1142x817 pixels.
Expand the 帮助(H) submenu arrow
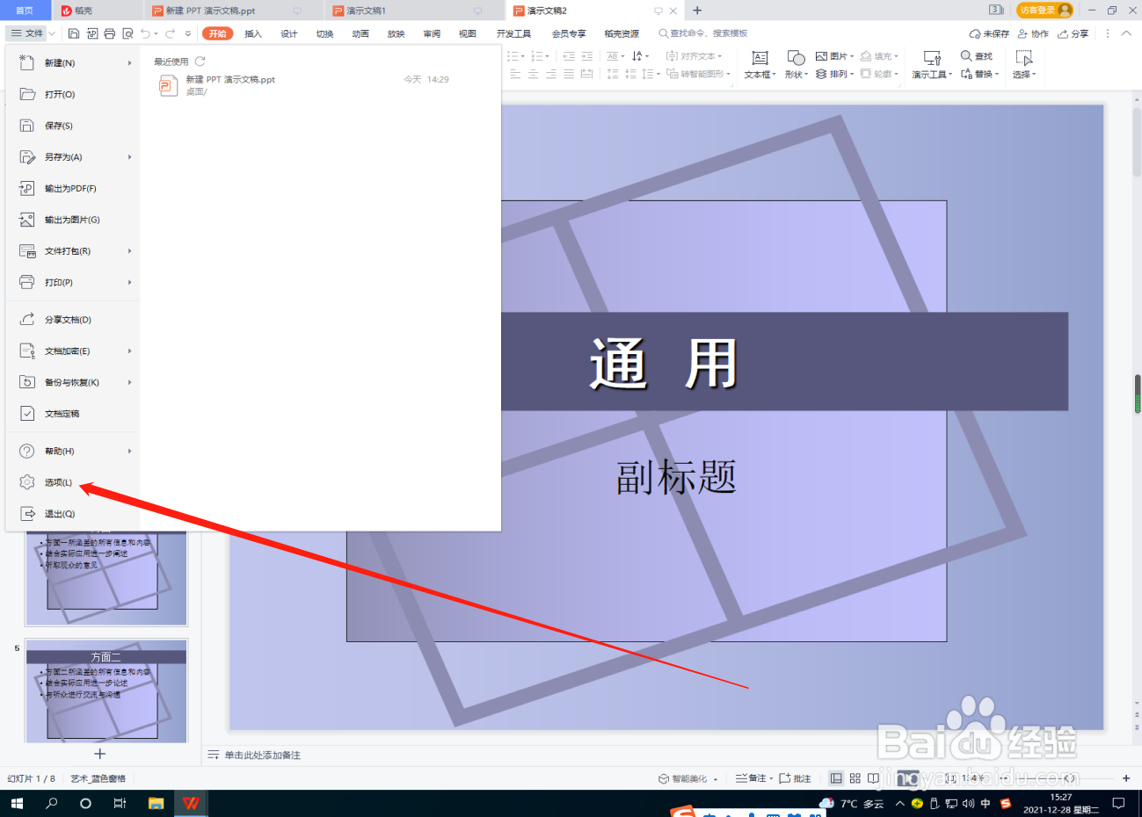(x=129, y=452)
